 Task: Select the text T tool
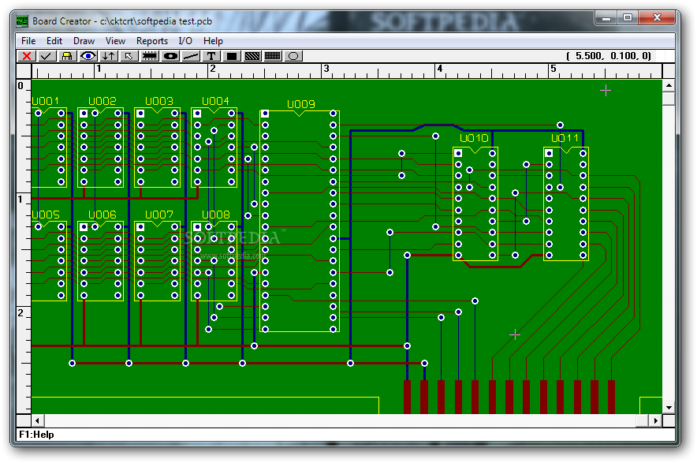(211, 56)
